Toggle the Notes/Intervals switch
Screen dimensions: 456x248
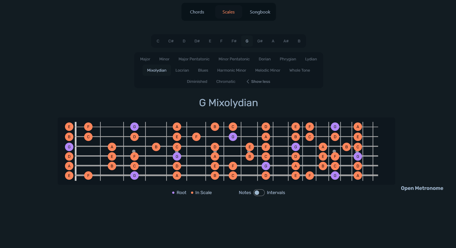click(x=259, y=193)
